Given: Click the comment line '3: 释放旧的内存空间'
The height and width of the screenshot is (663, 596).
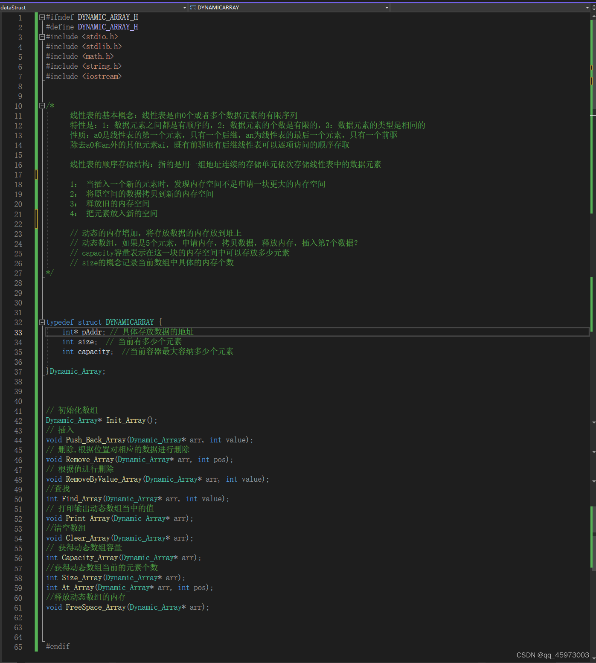Looking at the screenshot, I should [110, 204].
